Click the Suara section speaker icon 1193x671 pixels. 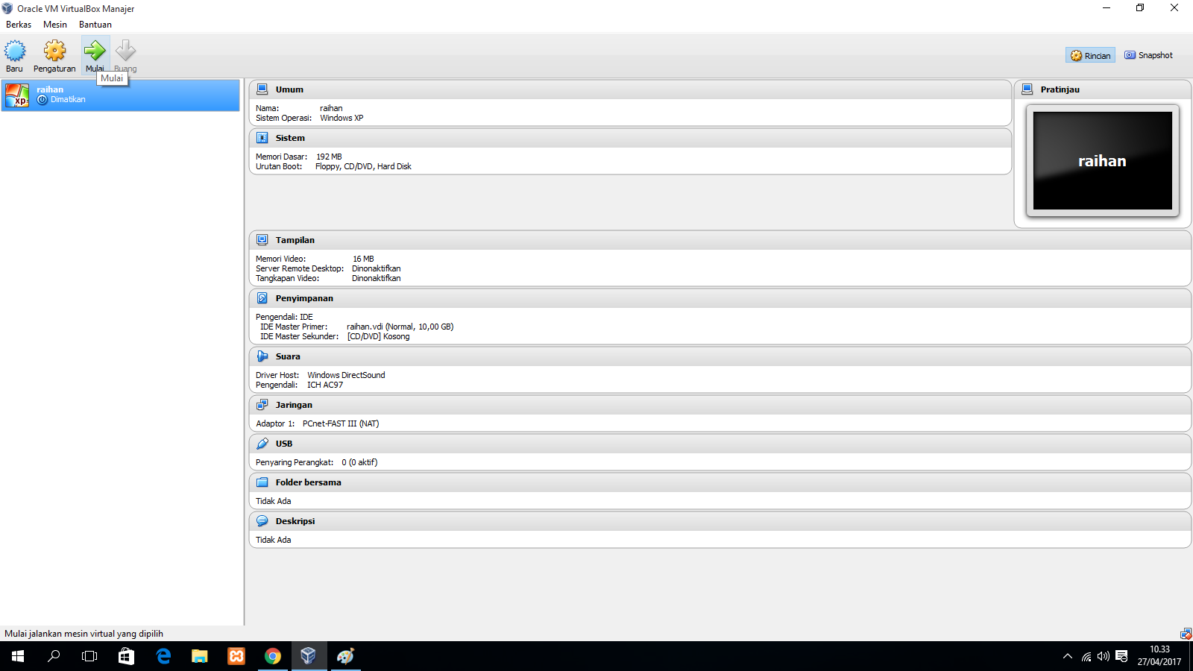262,356
